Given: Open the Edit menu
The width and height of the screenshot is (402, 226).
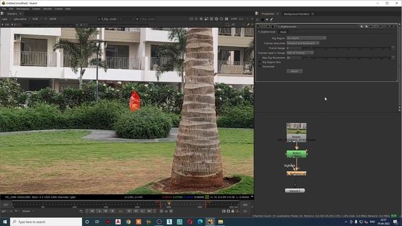Looking at the screenshot, I should [x=11, y=9].
